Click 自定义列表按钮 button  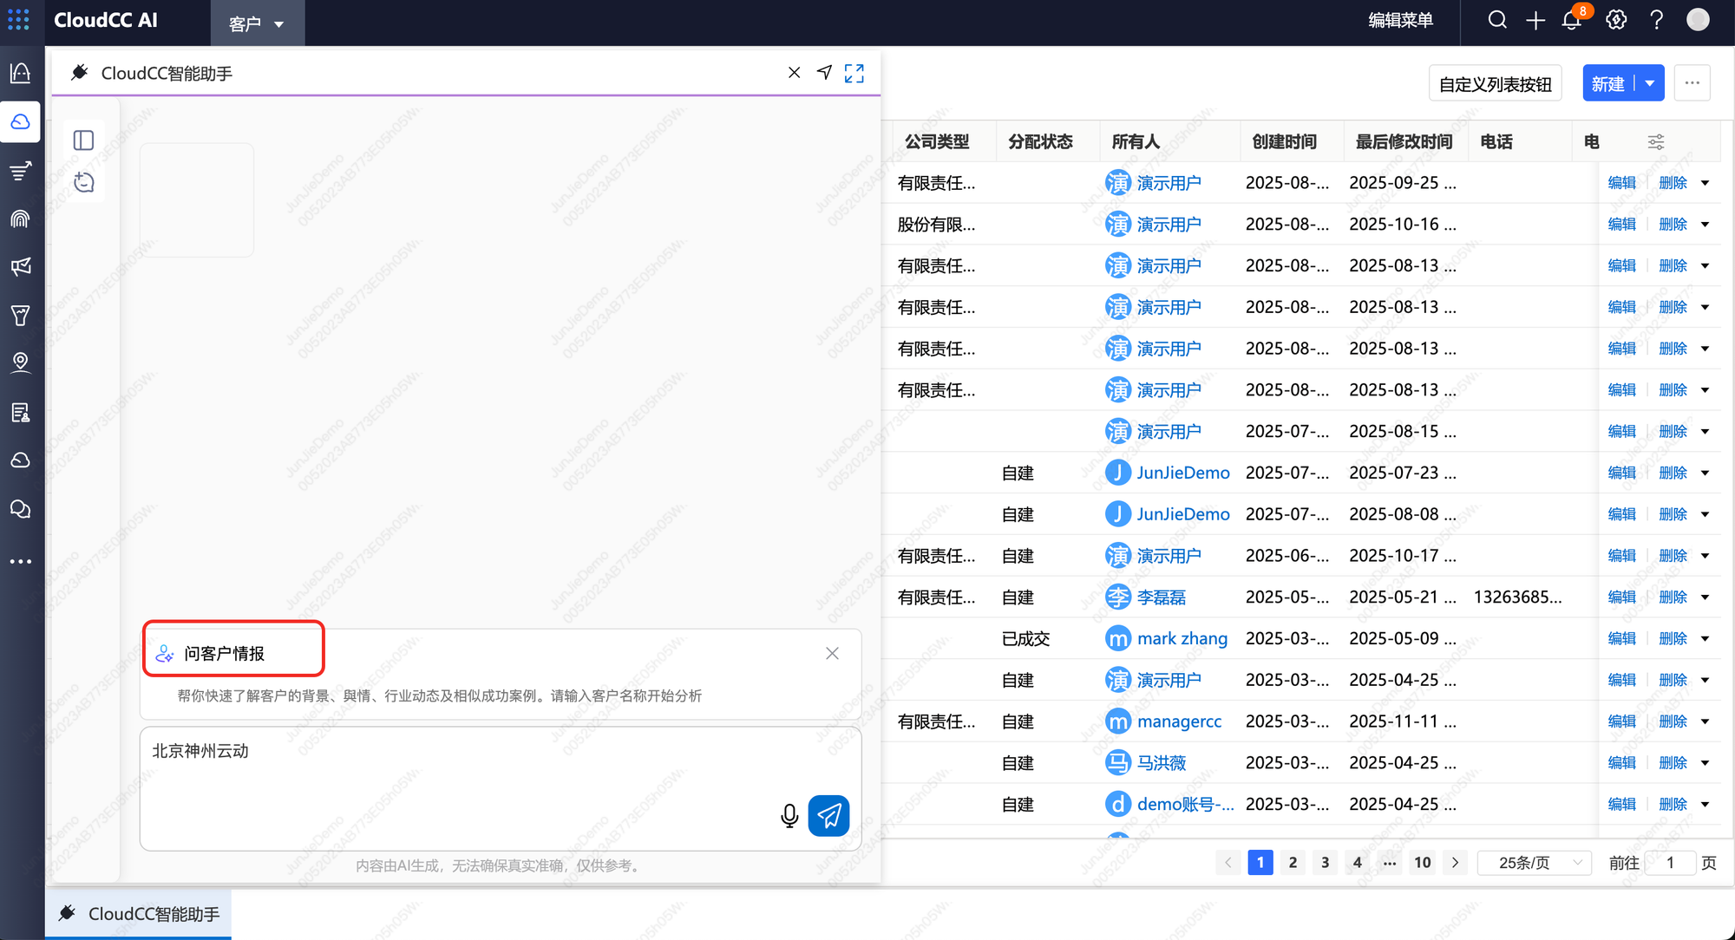pos(1495,84)
